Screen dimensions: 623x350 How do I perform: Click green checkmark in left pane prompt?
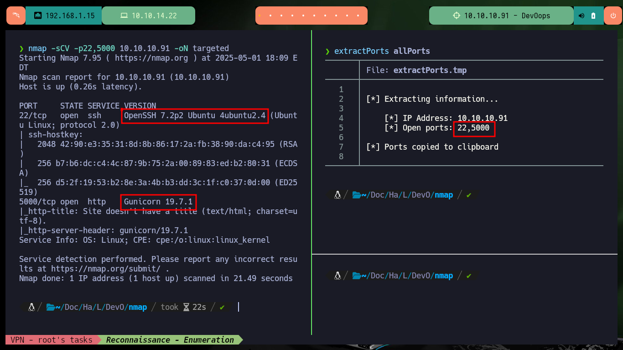[222, 307]
